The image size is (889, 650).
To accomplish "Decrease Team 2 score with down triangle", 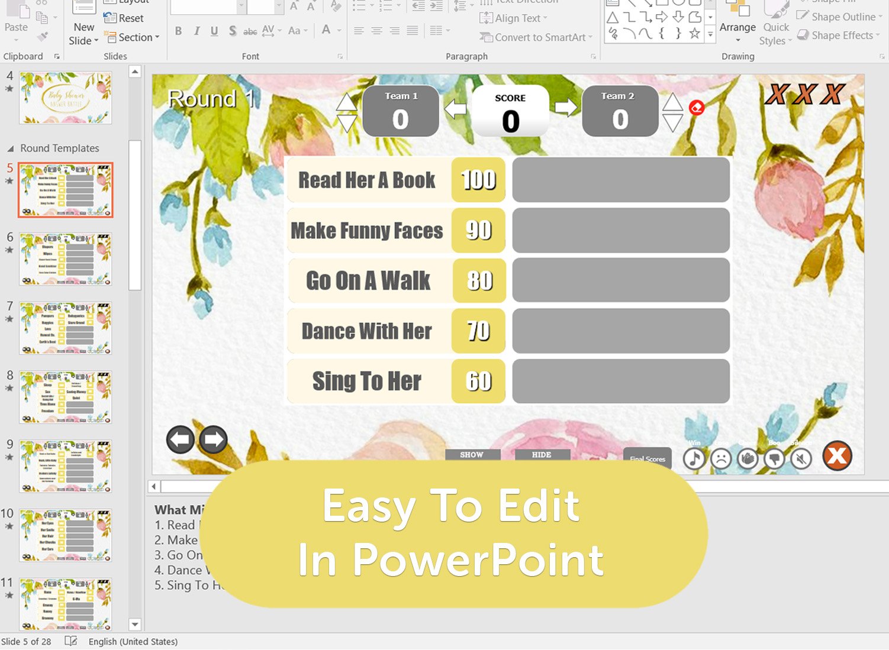I will tap(672, 122).
